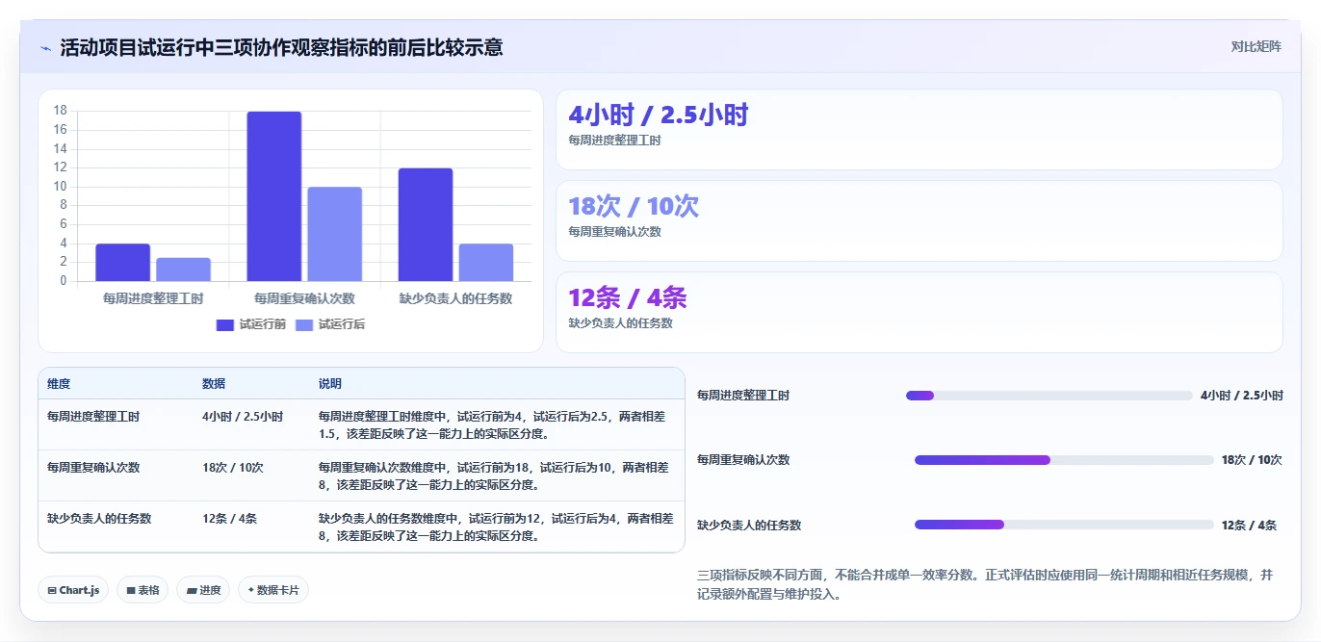1321x642 pixels.
Task: Click the header icon beside the title
Action: tap(46, 47)
